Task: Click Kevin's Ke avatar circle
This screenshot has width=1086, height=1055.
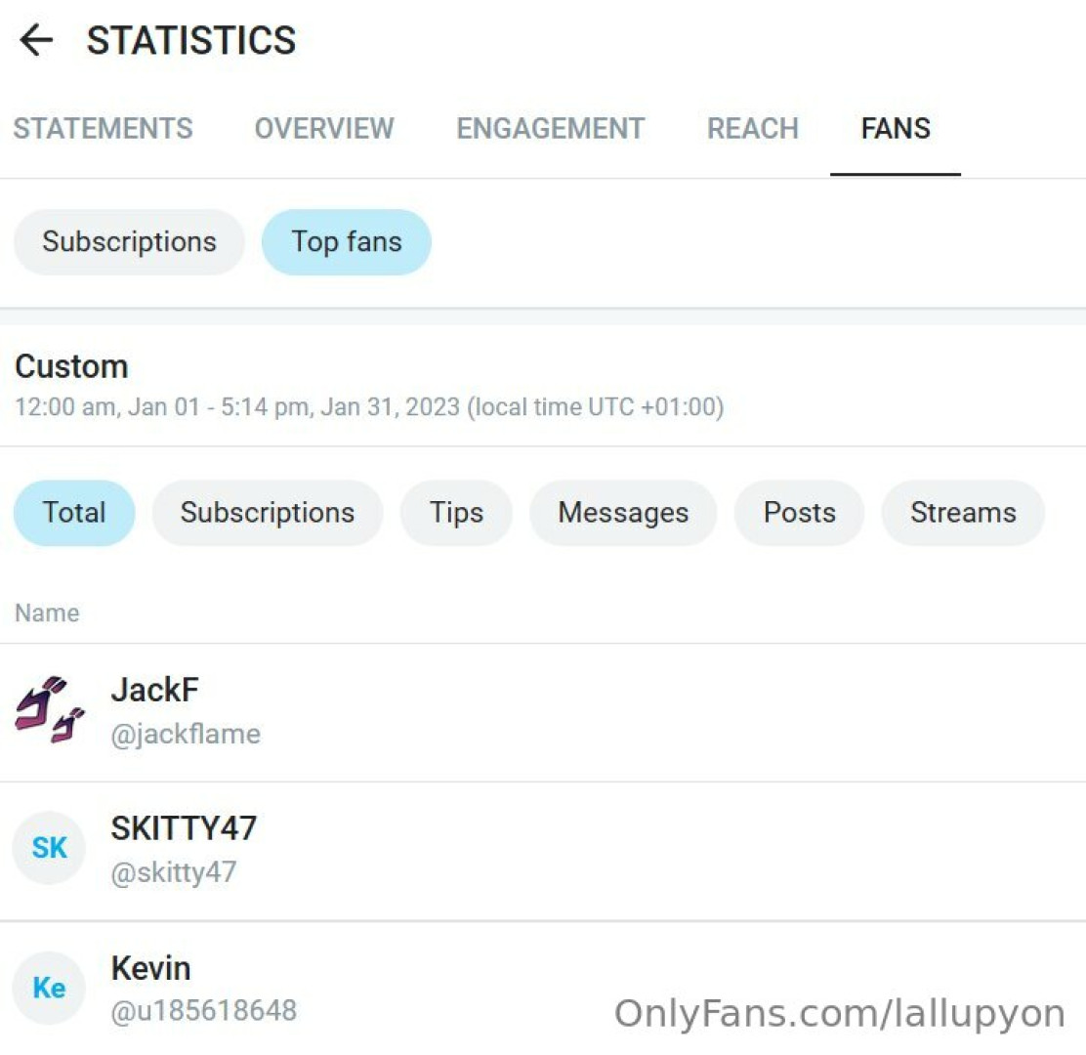Action: tap(50, 988)
